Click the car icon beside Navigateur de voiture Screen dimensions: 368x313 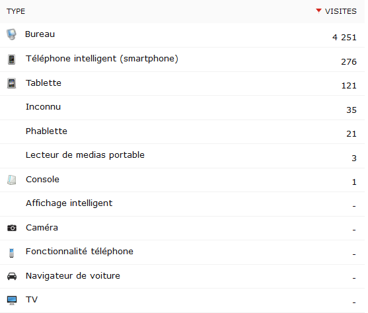tap(12, 277)
